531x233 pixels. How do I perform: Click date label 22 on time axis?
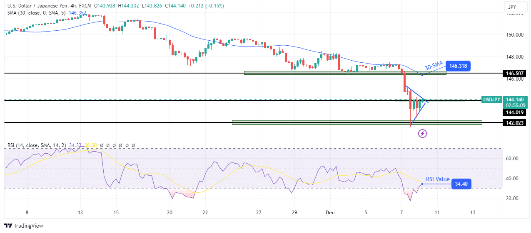tap(205, 213)
